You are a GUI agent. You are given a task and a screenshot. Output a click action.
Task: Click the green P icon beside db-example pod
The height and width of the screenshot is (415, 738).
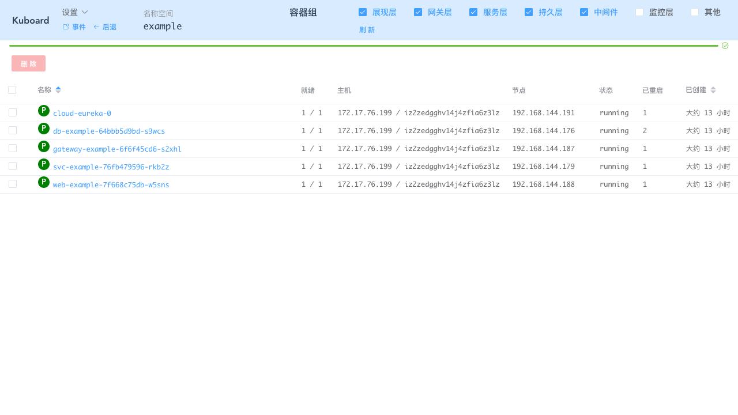[44, 129]
